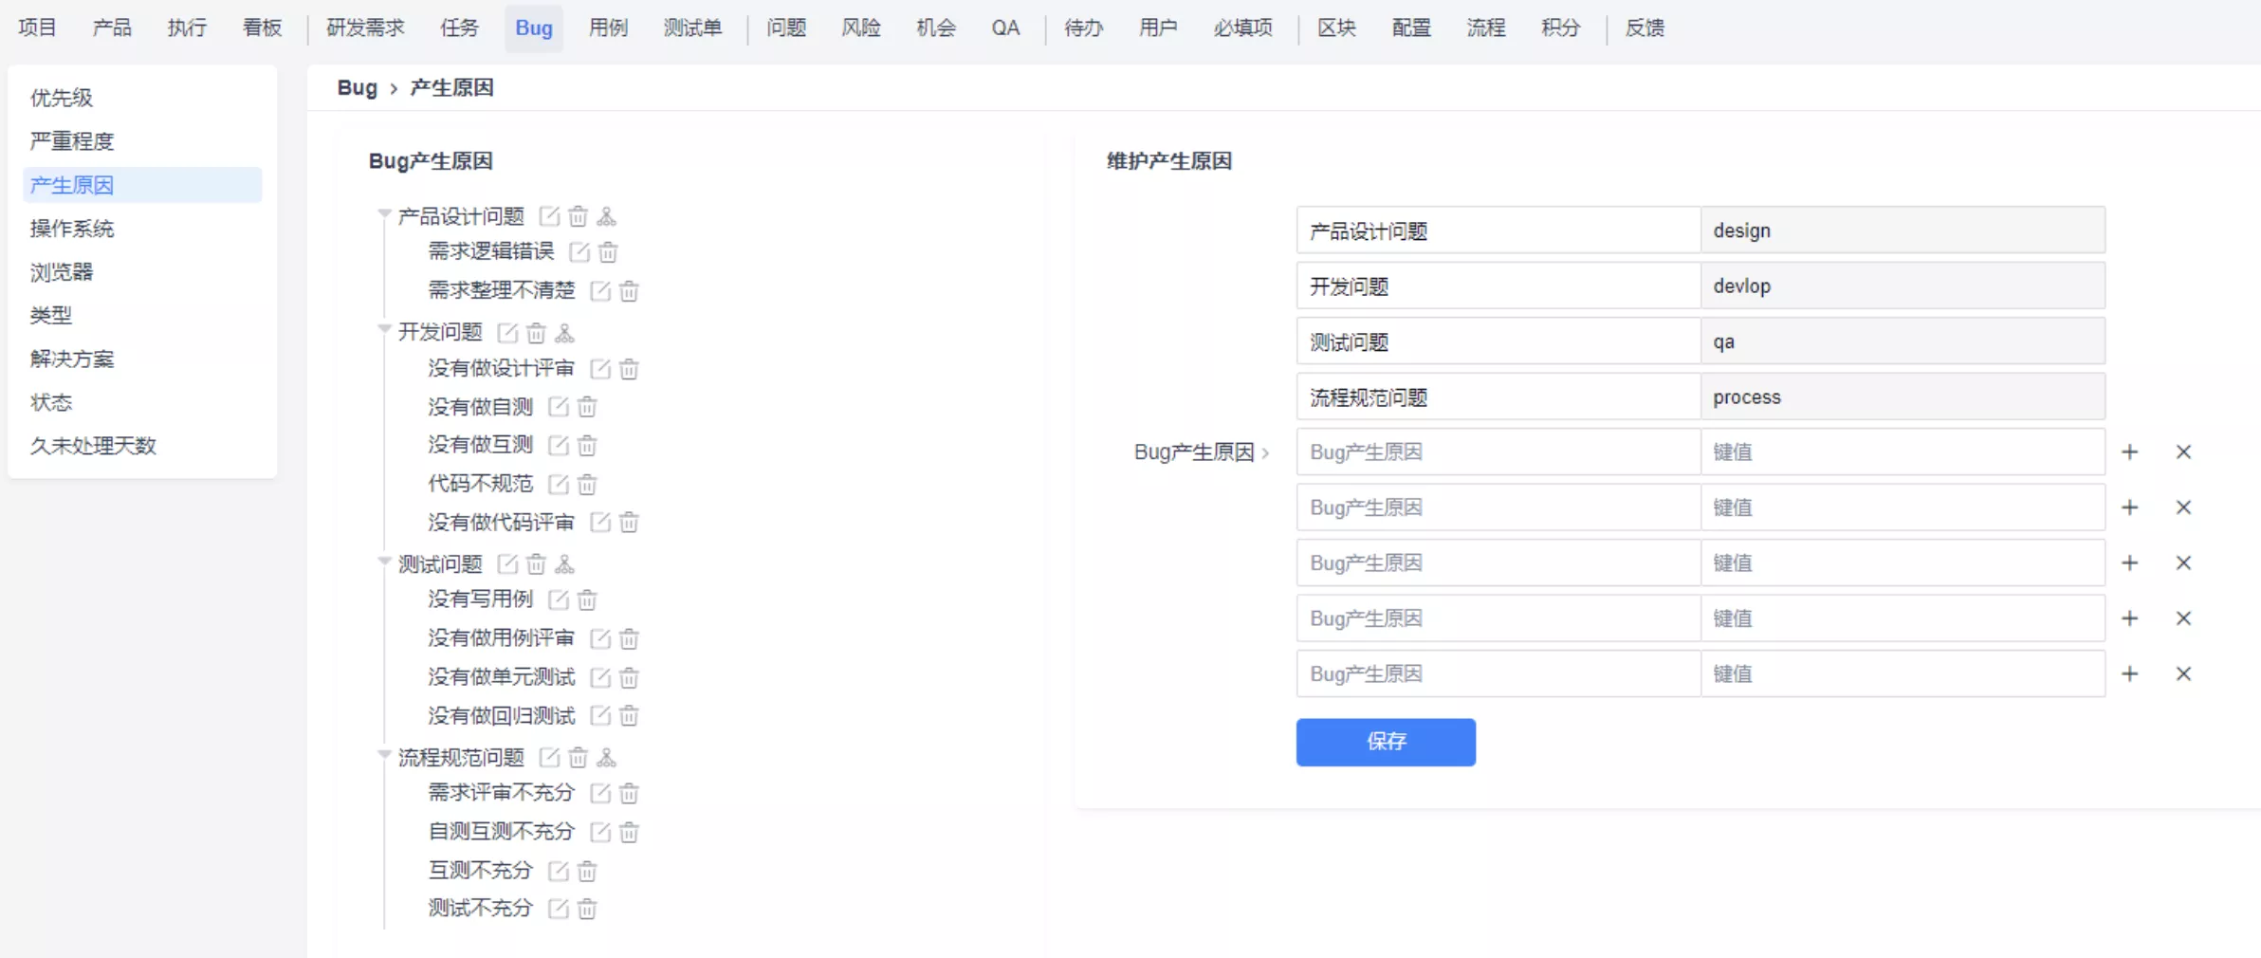The width and height of the screenshot is (2261, 958).
Task: Collapse the 产品设计问题 tree node
Action: click(384, 214)
